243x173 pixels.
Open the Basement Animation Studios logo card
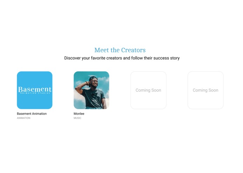35,90
